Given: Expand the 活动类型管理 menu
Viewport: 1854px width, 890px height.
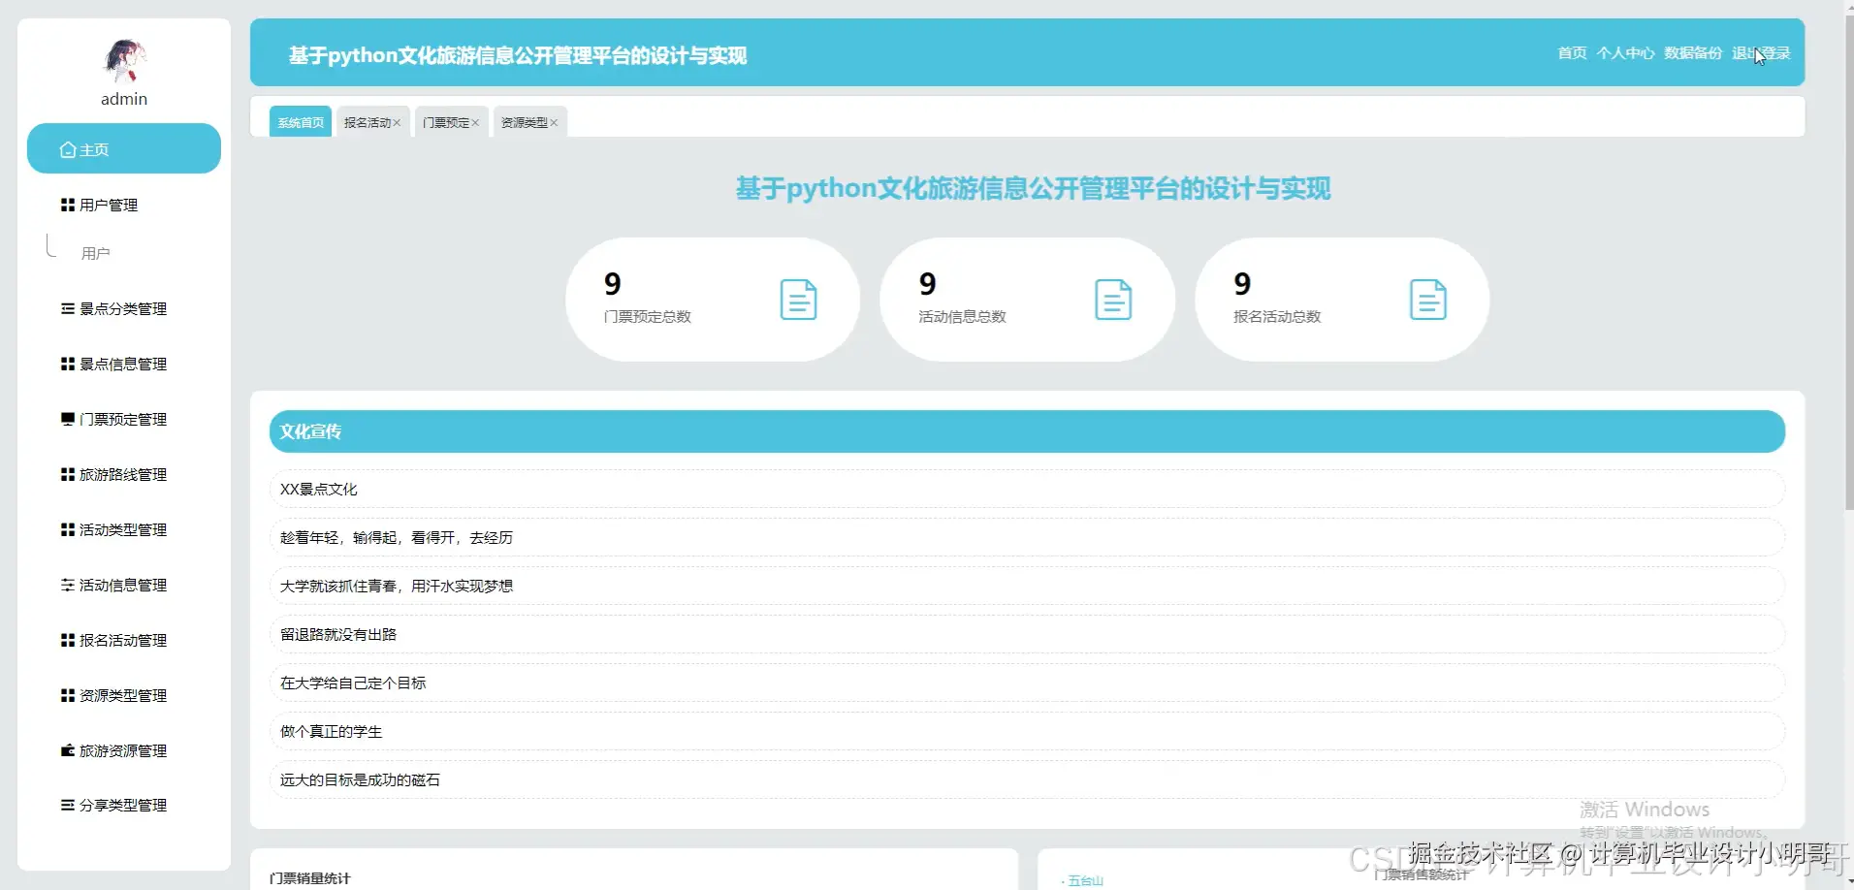Looking at the screenshot, I should (x=124, y=529).
